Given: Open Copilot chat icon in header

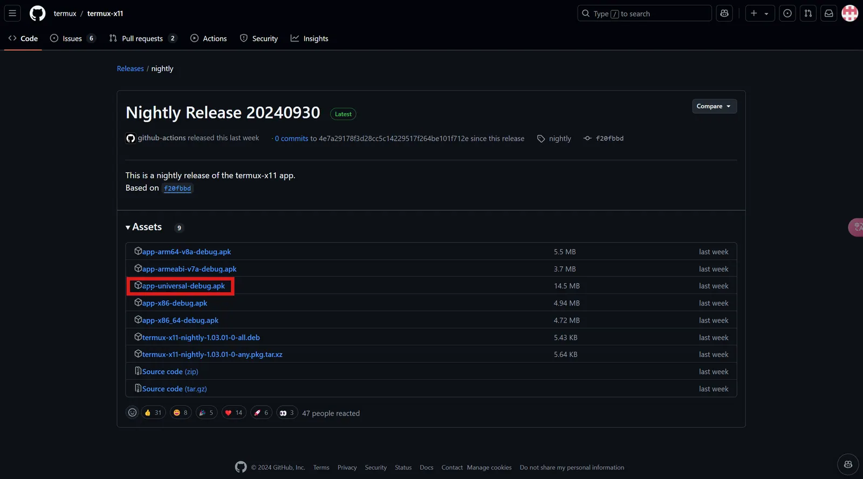Looking at the screenshot, I should coord(724,13).
